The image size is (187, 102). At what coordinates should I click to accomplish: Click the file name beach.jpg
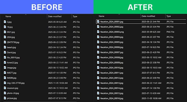pos(12,47)
